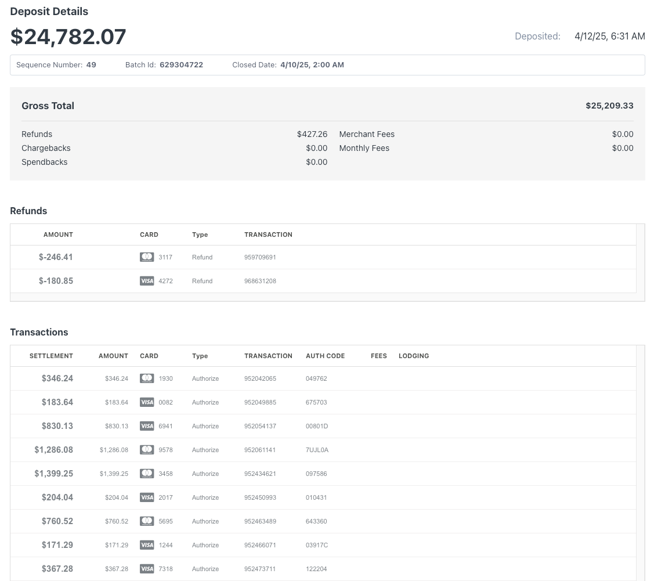
Task: Click refund amount $-180.85
Action: [56, 281]
